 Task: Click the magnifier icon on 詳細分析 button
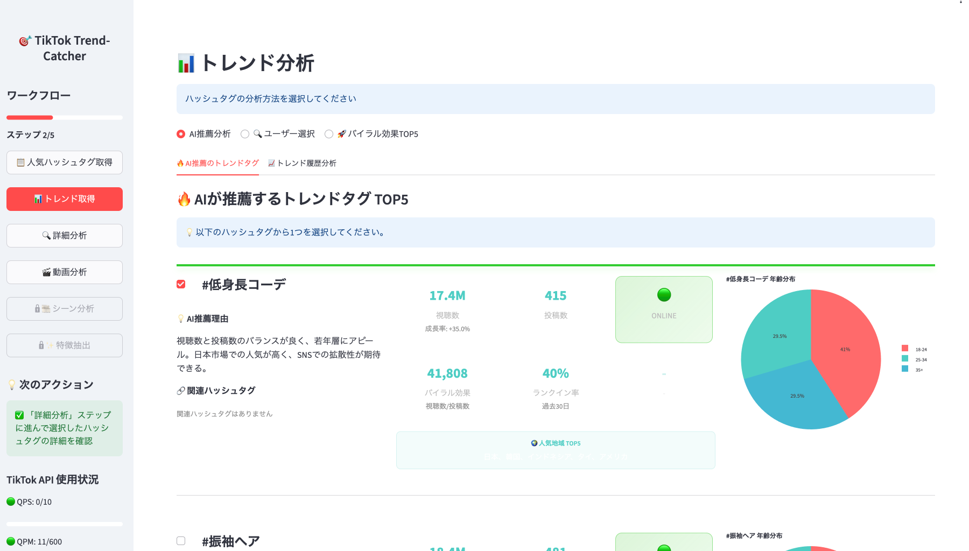click(x=46, y=235)
